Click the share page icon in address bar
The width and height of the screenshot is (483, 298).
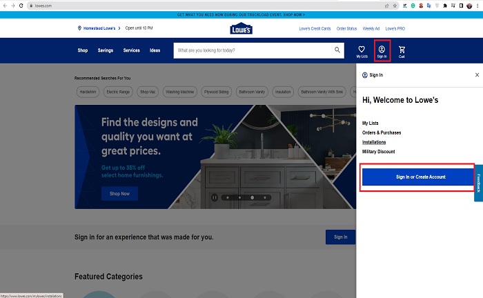[x=387, y=6]
